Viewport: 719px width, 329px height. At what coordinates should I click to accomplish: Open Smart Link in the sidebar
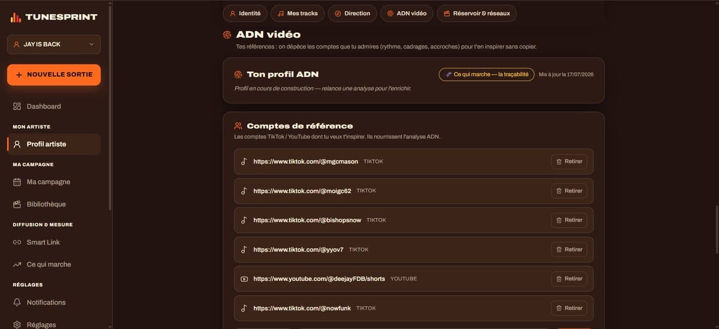(54, 242)
